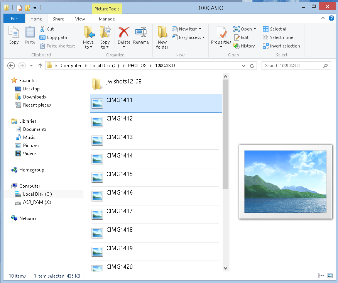Create a New folder from the ribbon
This screenshot has width=338, height=283.
point(162,37)
